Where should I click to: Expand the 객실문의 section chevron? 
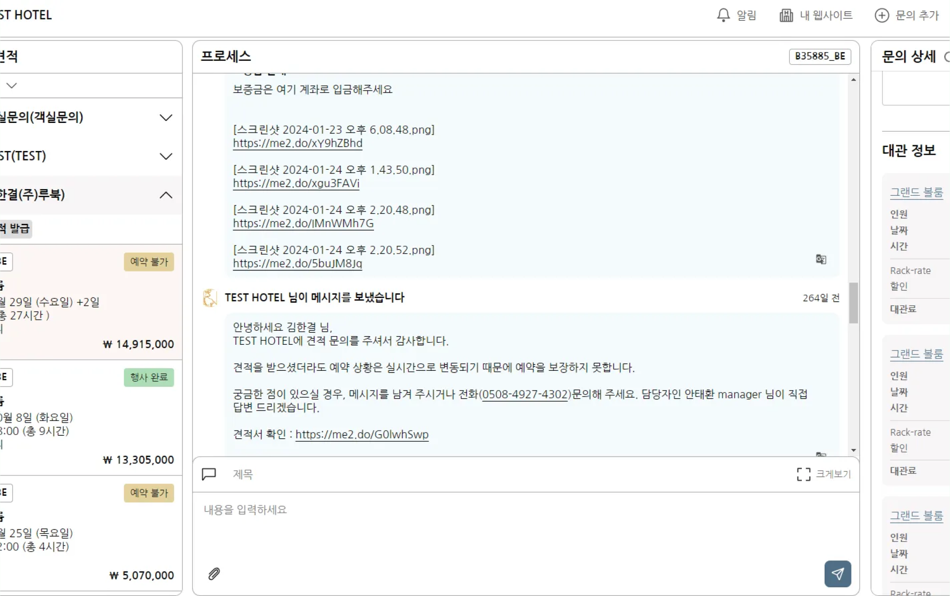[166, 118]
